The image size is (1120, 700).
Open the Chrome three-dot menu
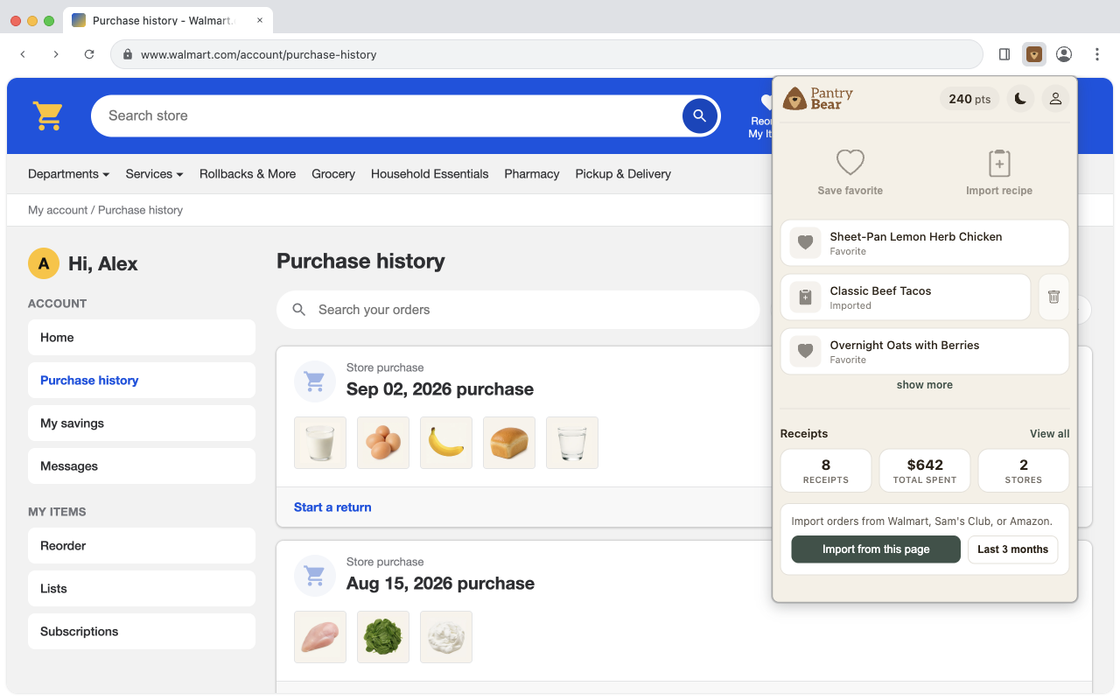[1097, 54]
